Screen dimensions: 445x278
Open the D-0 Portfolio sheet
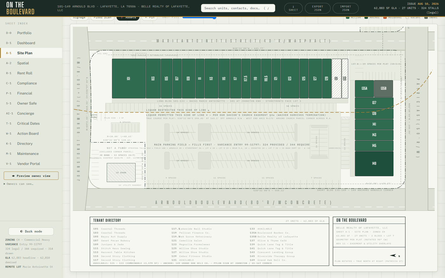31,33
